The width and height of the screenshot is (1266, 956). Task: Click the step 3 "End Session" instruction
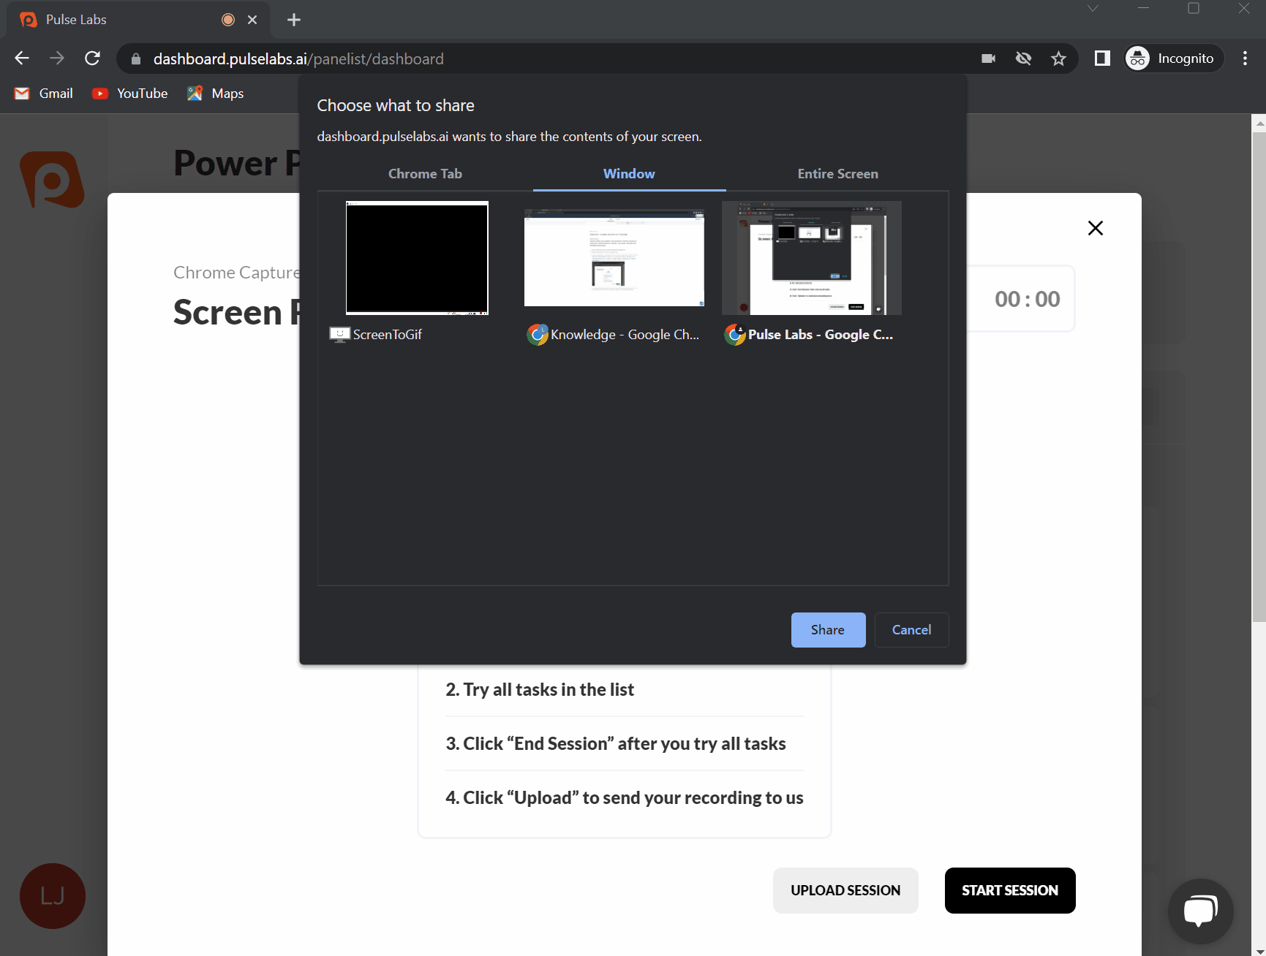click(616, 744)
